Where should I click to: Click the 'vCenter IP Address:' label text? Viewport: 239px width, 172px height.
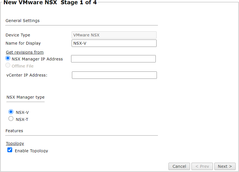(27, 75)
